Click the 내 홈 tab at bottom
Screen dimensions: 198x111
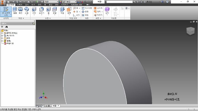[x=48, y=106]
